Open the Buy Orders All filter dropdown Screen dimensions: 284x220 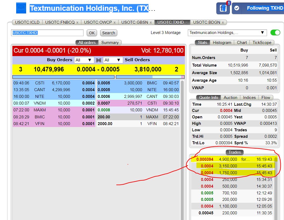84,60
